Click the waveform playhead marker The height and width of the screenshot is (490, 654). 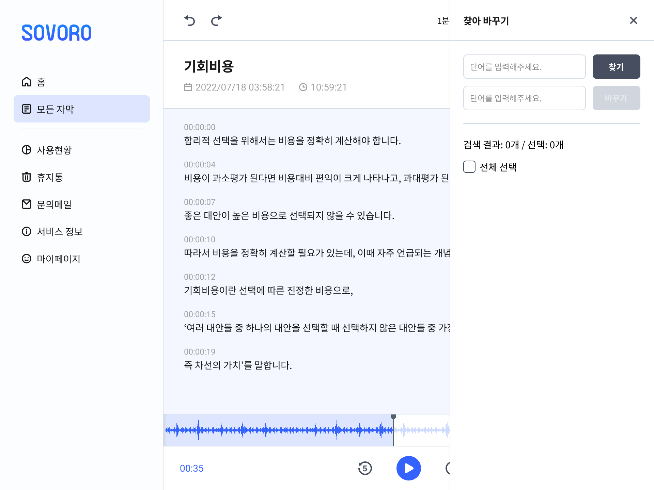click(x=393, y=417)
